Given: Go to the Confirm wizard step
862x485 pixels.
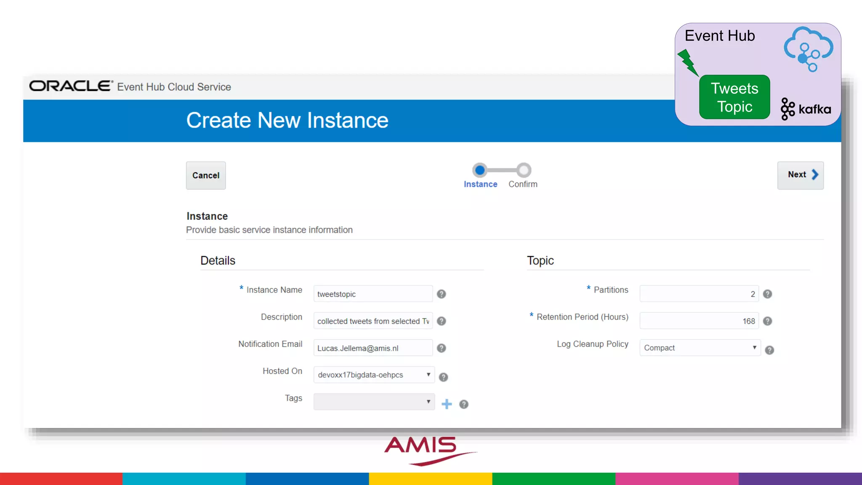Looking at the screenshot, I should click(524, 171).
